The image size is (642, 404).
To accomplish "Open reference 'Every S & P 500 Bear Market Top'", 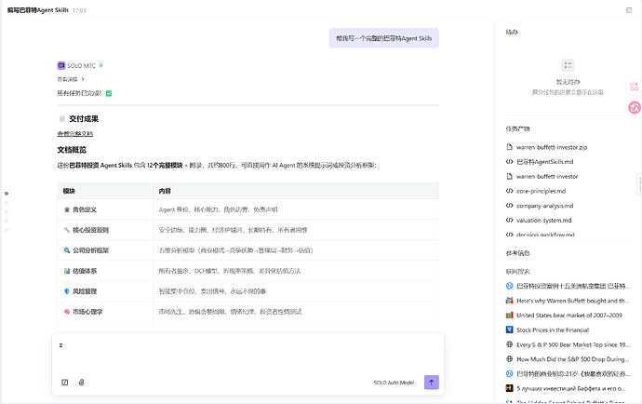I will 573,345.
